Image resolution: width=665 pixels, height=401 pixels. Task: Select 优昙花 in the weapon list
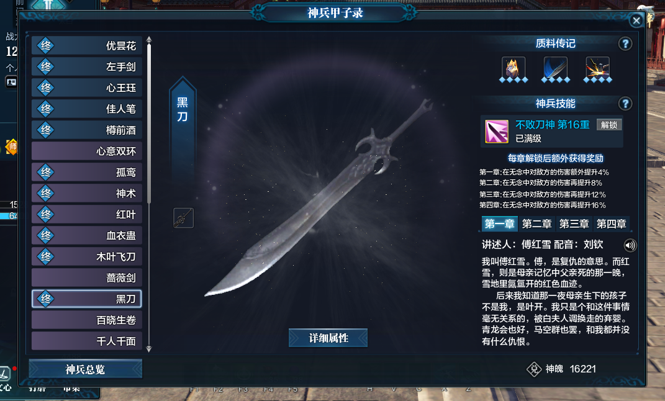[87, 45]
